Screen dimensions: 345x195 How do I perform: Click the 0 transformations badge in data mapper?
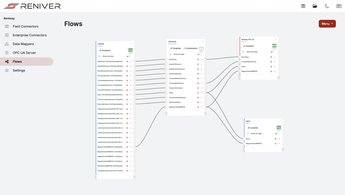(190, 48)
